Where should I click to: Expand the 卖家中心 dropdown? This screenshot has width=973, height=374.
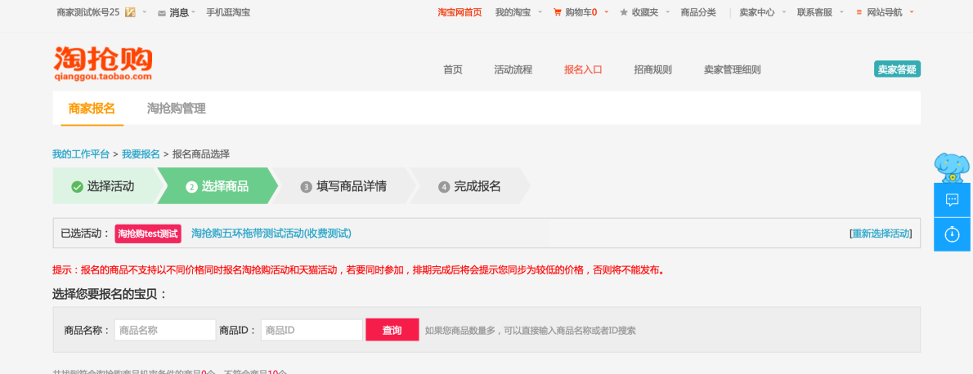pyautogui.click(x=784, y=11)
